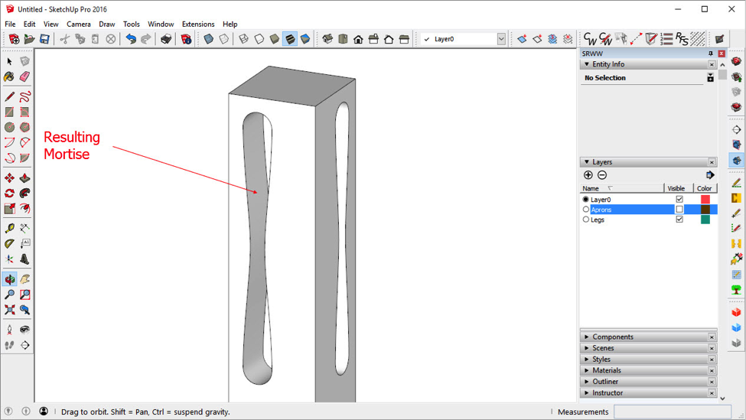This screenshot has height=420, width=746.
Task: Uncheck the Legs layer visible checkbox
Action: 679,220
